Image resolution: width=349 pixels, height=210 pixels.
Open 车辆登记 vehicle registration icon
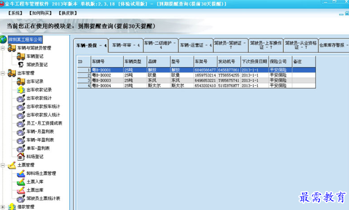(x=21, y=56)
